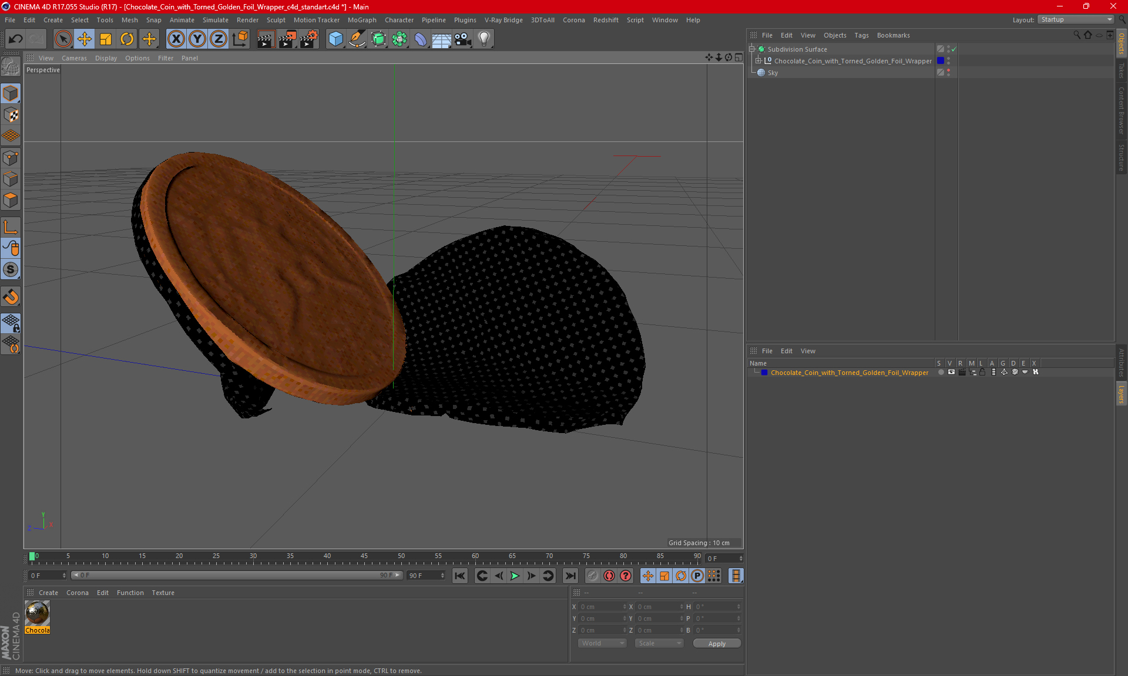Click frame 45 on the timeline
Viewport: 1128px width, 676px height.
point(364,557)
